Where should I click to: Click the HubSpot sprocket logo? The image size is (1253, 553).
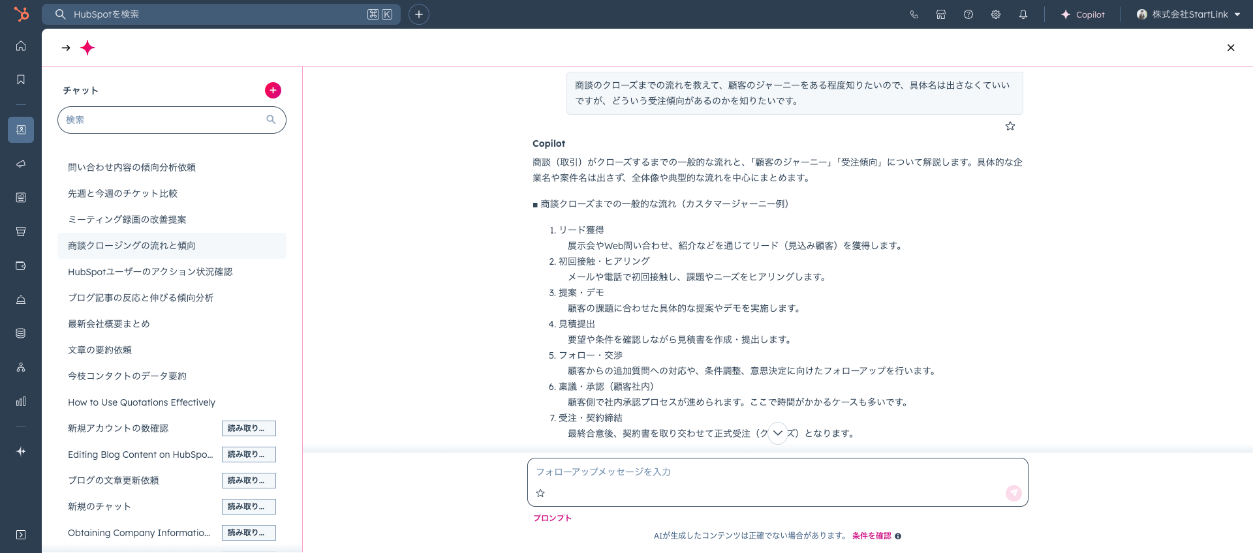[x=22, y=14]
